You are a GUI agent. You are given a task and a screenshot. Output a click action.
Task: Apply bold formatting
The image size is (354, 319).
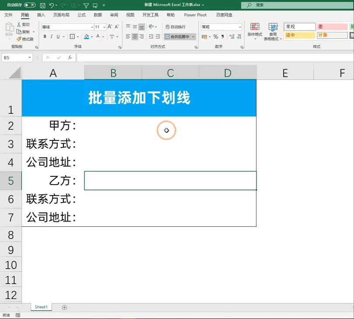pyautogui.click(x=45, y=36)
